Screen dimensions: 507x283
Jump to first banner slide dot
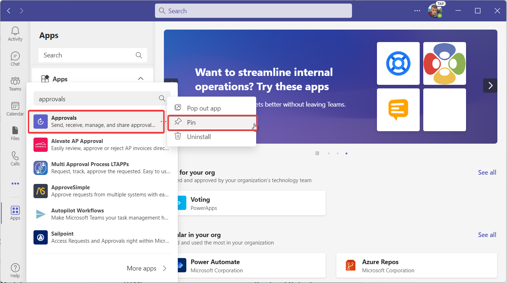pos(328,154)
